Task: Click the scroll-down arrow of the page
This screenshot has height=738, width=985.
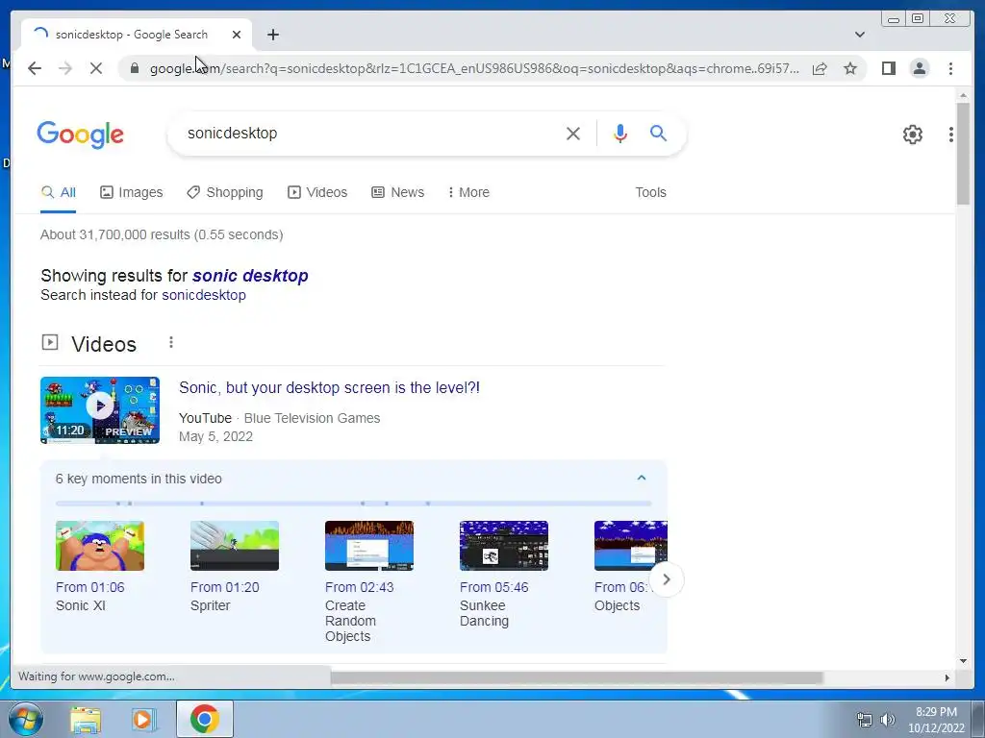Action: tap(963, 661)
